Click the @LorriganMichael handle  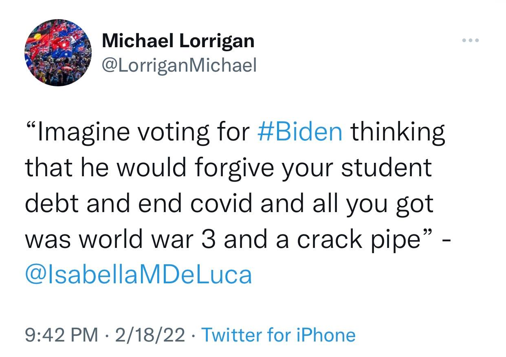coord(179,65)
